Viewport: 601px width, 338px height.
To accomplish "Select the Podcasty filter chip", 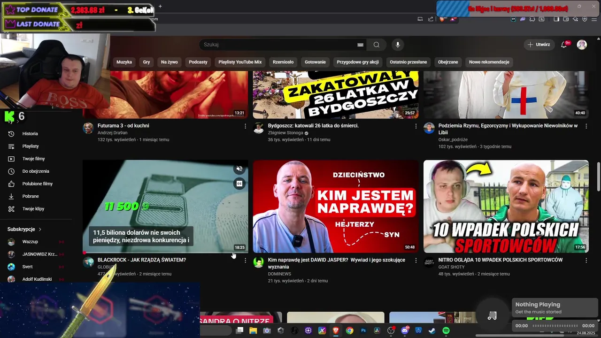I will point(198,62).
